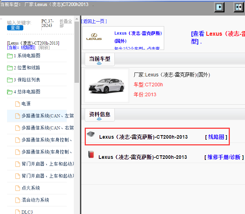Viewport: 245px width, 214px height.
Task: Click 折叠全部 to collapse all
Action: (x=66, y=23)
